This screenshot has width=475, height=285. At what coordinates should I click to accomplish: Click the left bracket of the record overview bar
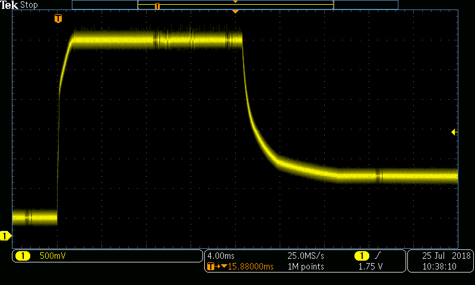point(138,5)
